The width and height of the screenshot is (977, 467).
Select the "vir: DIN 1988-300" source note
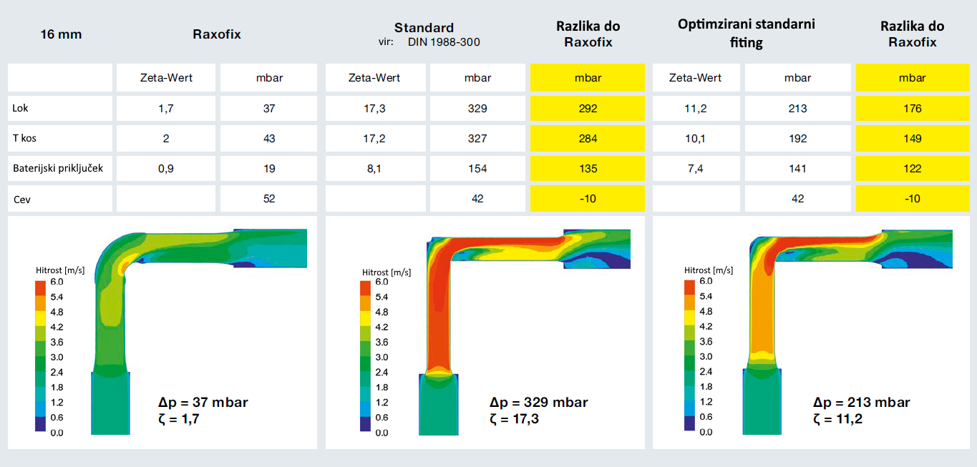429,42
